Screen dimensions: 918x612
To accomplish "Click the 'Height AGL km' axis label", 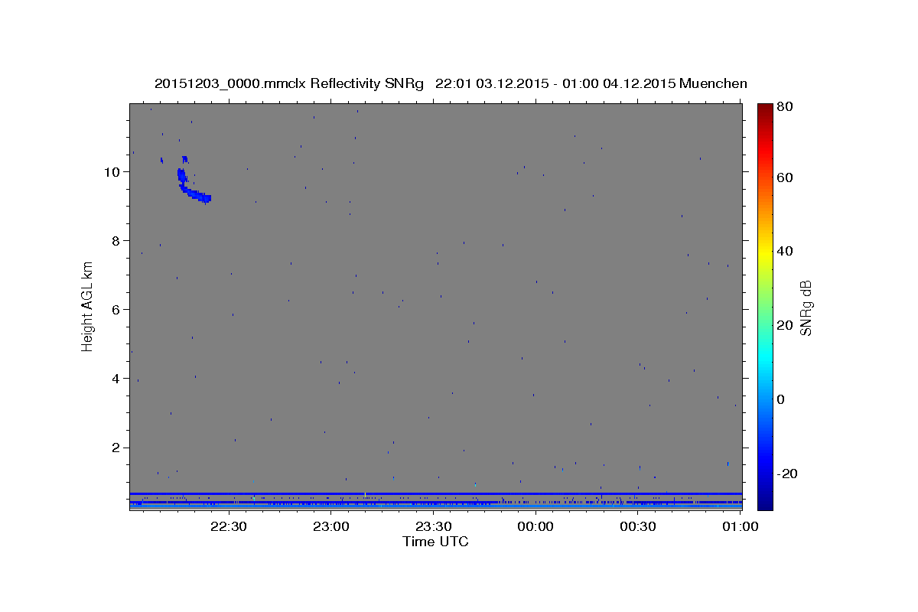I will pyautogui.click(x=87, y=306).
